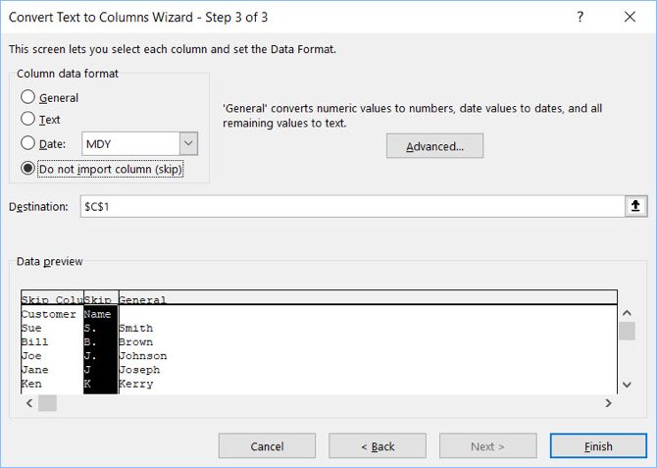Click 'Smith' in the data preview
The width and height of the screenshot is (657, 468).
click(x=135, y=328)
